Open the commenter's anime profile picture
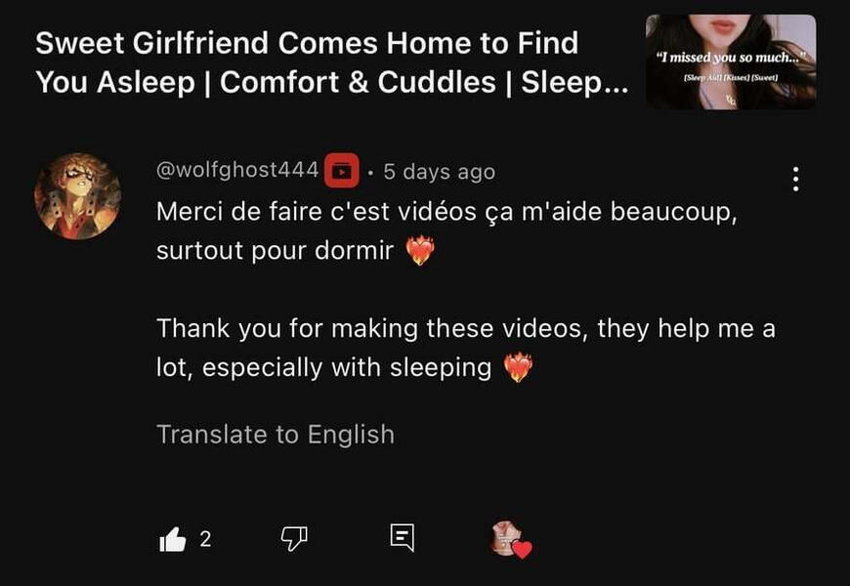850x586 pixels. coord(77,196)
